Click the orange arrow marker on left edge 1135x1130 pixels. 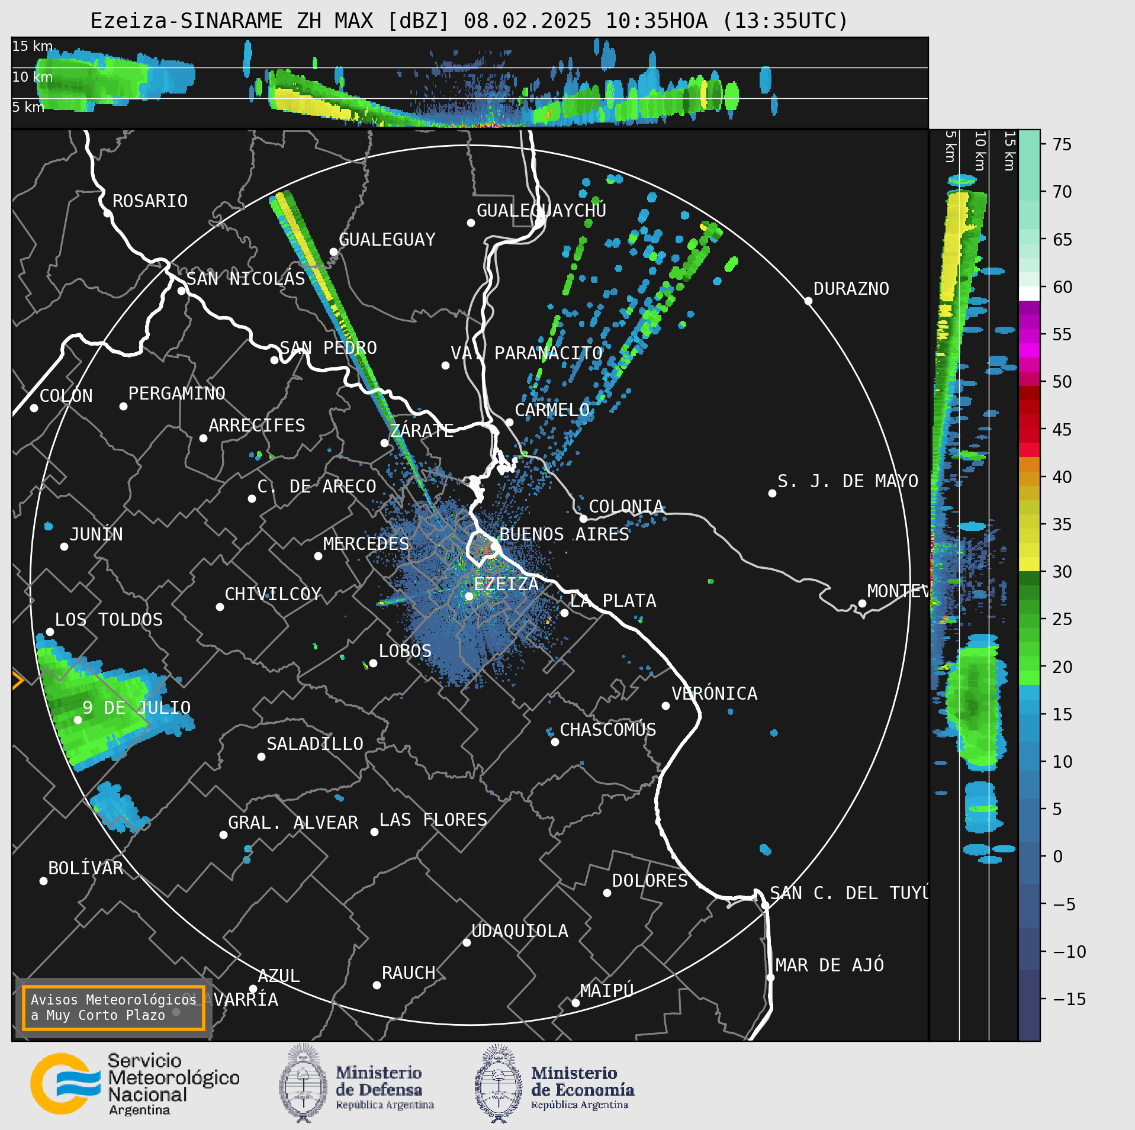click(18, 680)
